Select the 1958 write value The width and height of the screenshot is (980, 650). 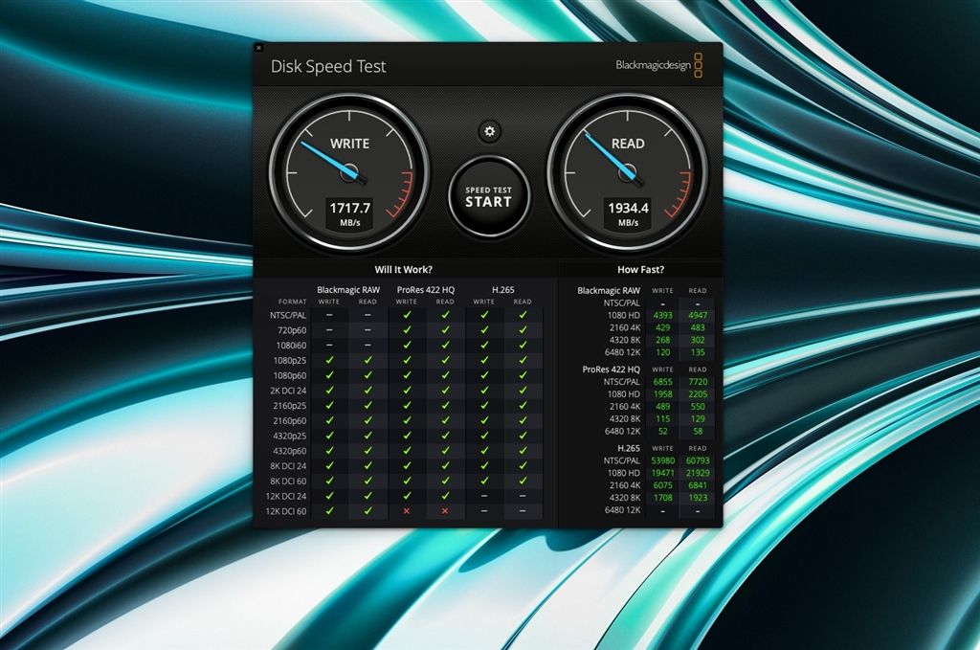[x=662, y=394]
